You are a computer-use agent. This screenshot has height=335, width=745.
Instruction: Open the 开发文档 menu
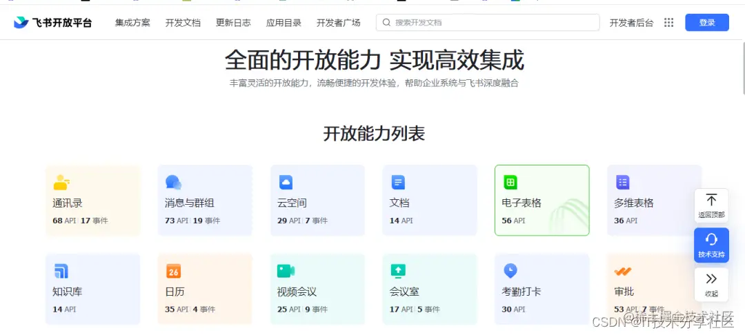pyautogui.click(x=183, y=22)
